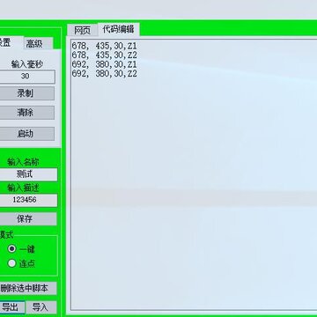Focus the description field containing 123456

pos(28,200)
